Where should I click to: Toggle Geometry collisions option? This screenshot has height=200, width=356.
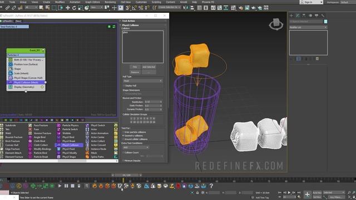123,136
